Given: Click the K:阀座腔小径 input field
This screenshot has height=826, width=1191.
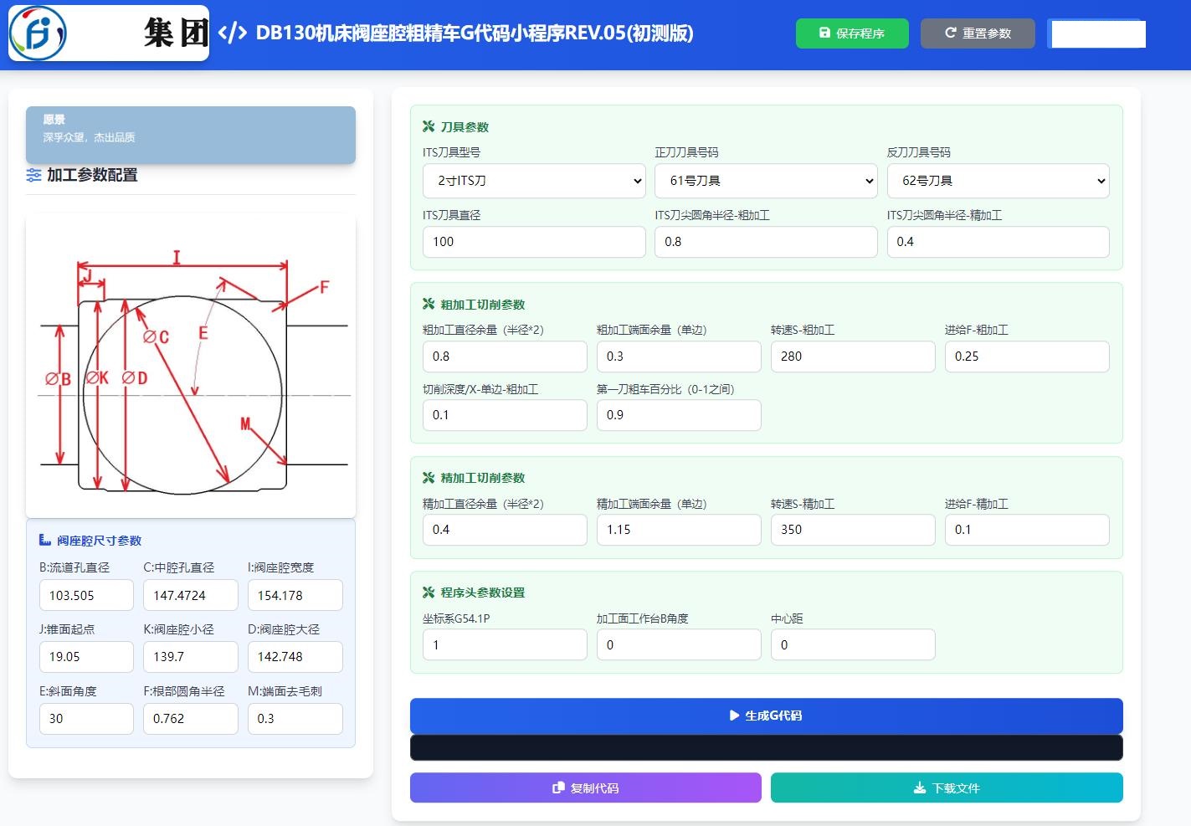Looking at the screenshot, I should point(191,657).
